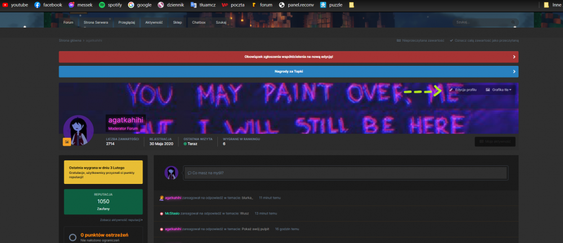Click Edycja profilu button

[463, 90]
